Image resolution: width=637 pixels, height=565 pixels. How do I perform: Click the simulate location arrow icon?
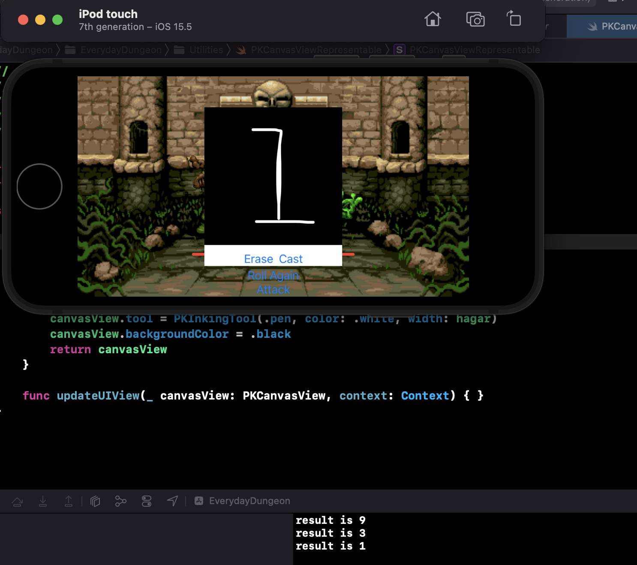(172, 501)
